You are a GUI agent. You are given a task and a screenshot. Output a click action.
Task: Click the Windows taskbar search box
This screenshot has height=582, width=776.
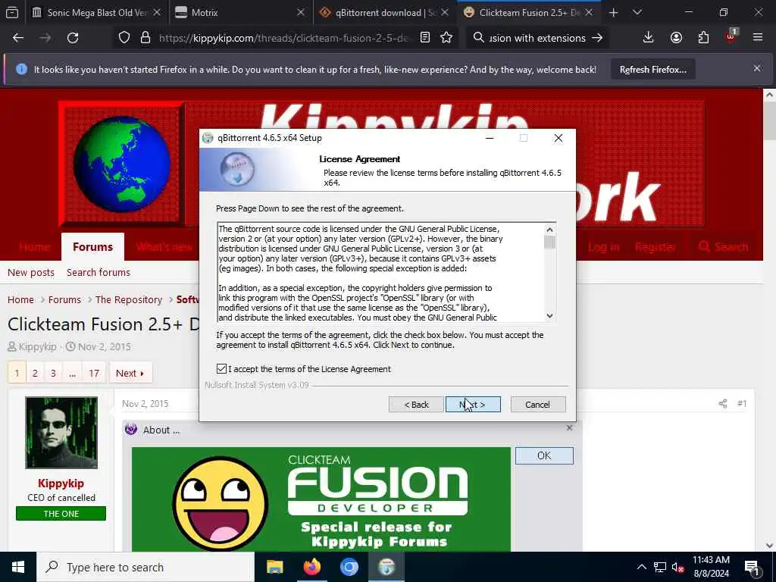click(145, 567)
